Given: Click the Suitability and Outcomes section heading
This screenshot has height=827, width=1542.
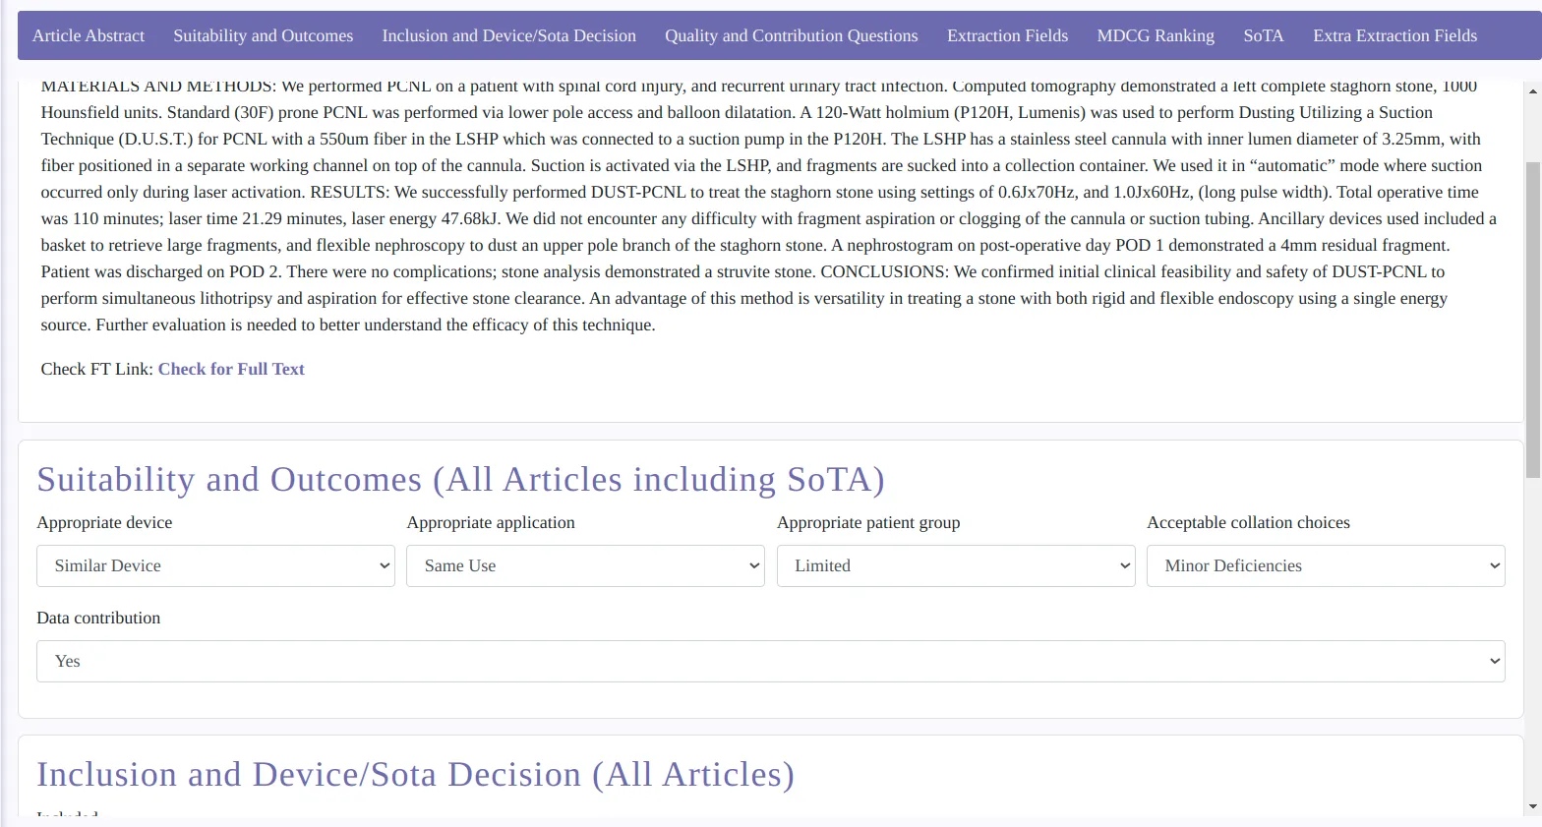Looking at the screenshot, I should (x=460, y=480).
